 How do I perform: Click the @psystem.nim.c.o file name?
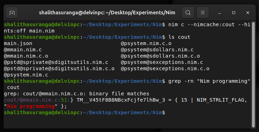tap(146, 43)
